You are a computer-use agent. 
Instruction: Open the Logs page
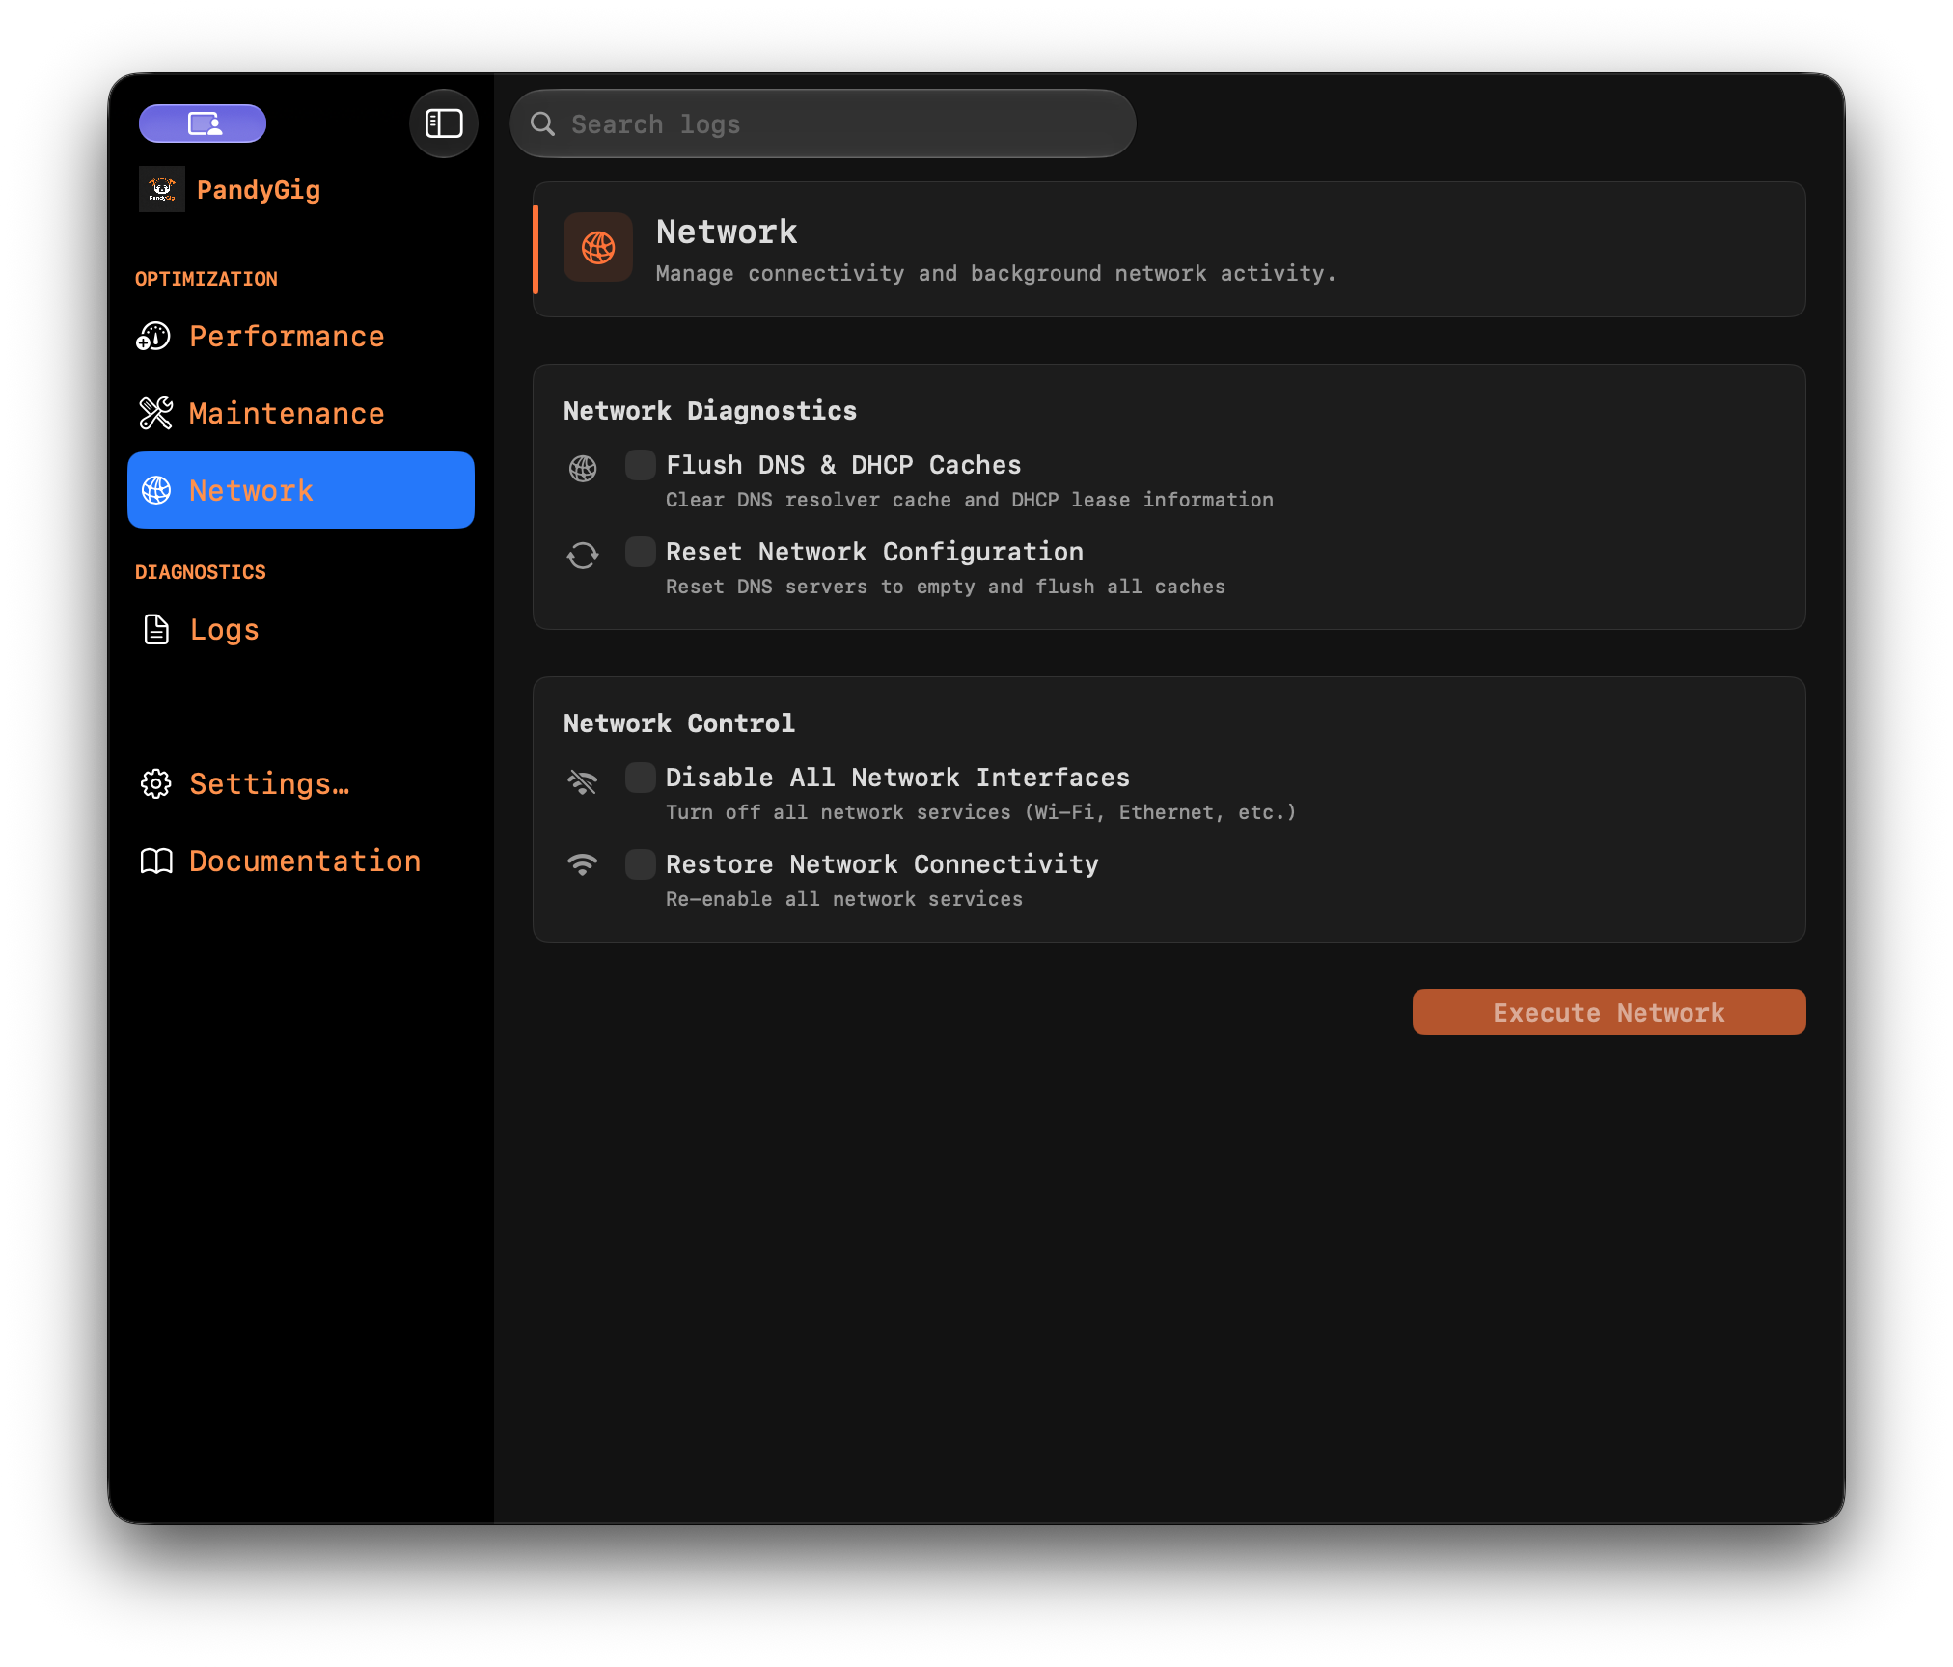point(301,630)
